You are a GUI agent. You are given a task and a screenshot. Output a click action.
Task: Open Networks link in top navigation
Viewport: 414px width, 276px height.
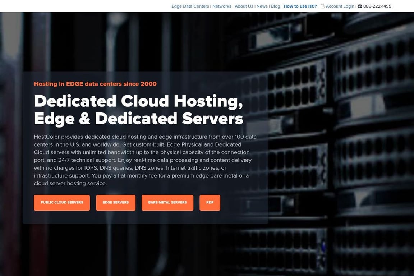tap(222, 6)
